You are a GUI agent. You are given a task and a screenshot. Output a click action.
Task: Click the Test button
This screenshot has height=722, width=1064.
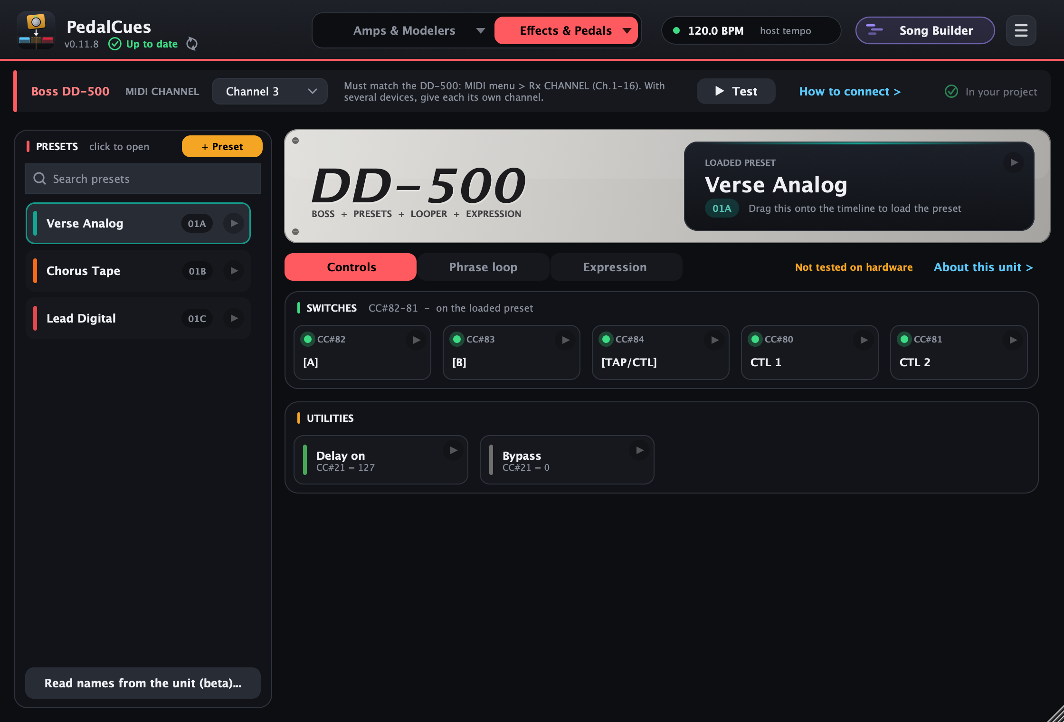[x=736, y=91]
